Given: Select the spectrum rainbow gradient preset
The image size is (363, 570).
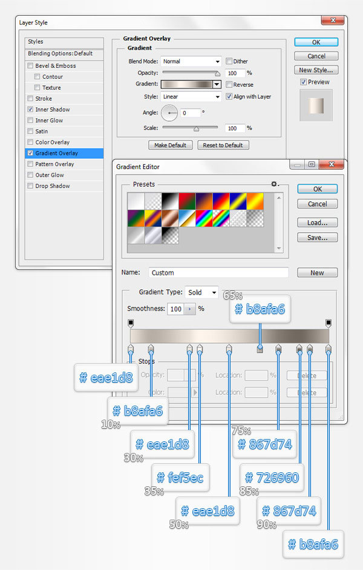Looking at the screenshot, I should [204, 218].
